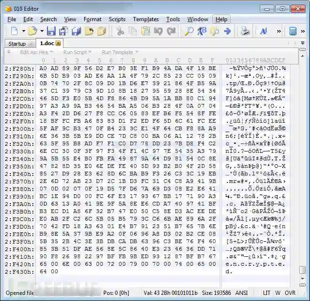The width and height of the screenshot is (310, 301).
Task: Select the address row 2:F300h
Action: coord(19,129)
